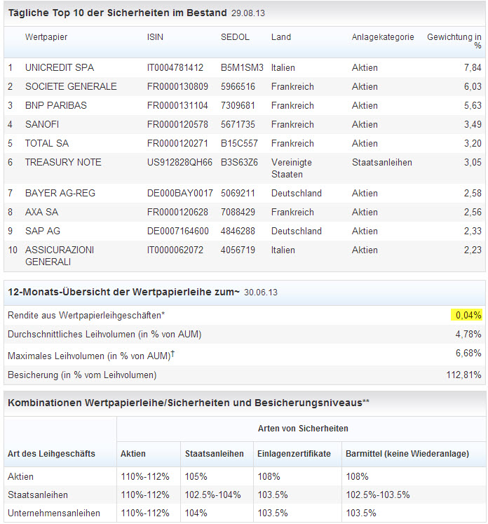Click SEDOL code 7309681

coord(238,106)
